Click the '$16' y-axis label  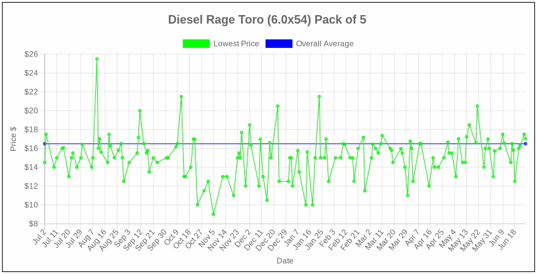[x=32, y=148]
